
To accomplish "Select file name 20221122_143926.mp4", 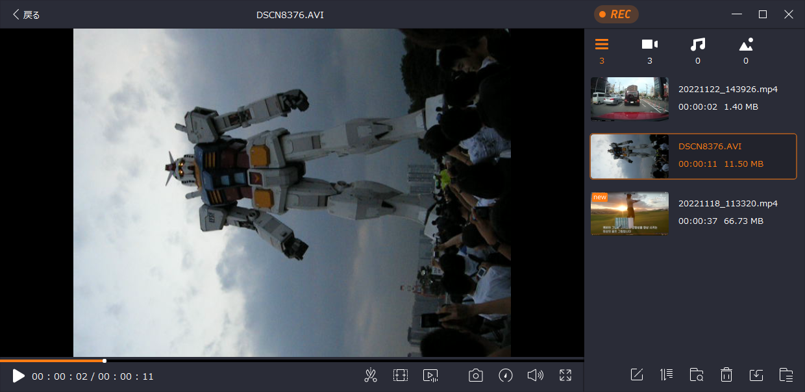I will [x=728, y=90].
